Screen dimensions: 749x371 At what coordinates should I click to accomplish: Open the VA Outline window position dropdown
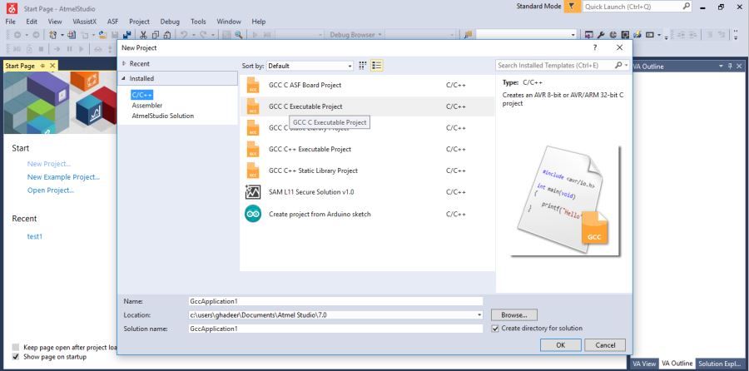(x=721, y=67)
